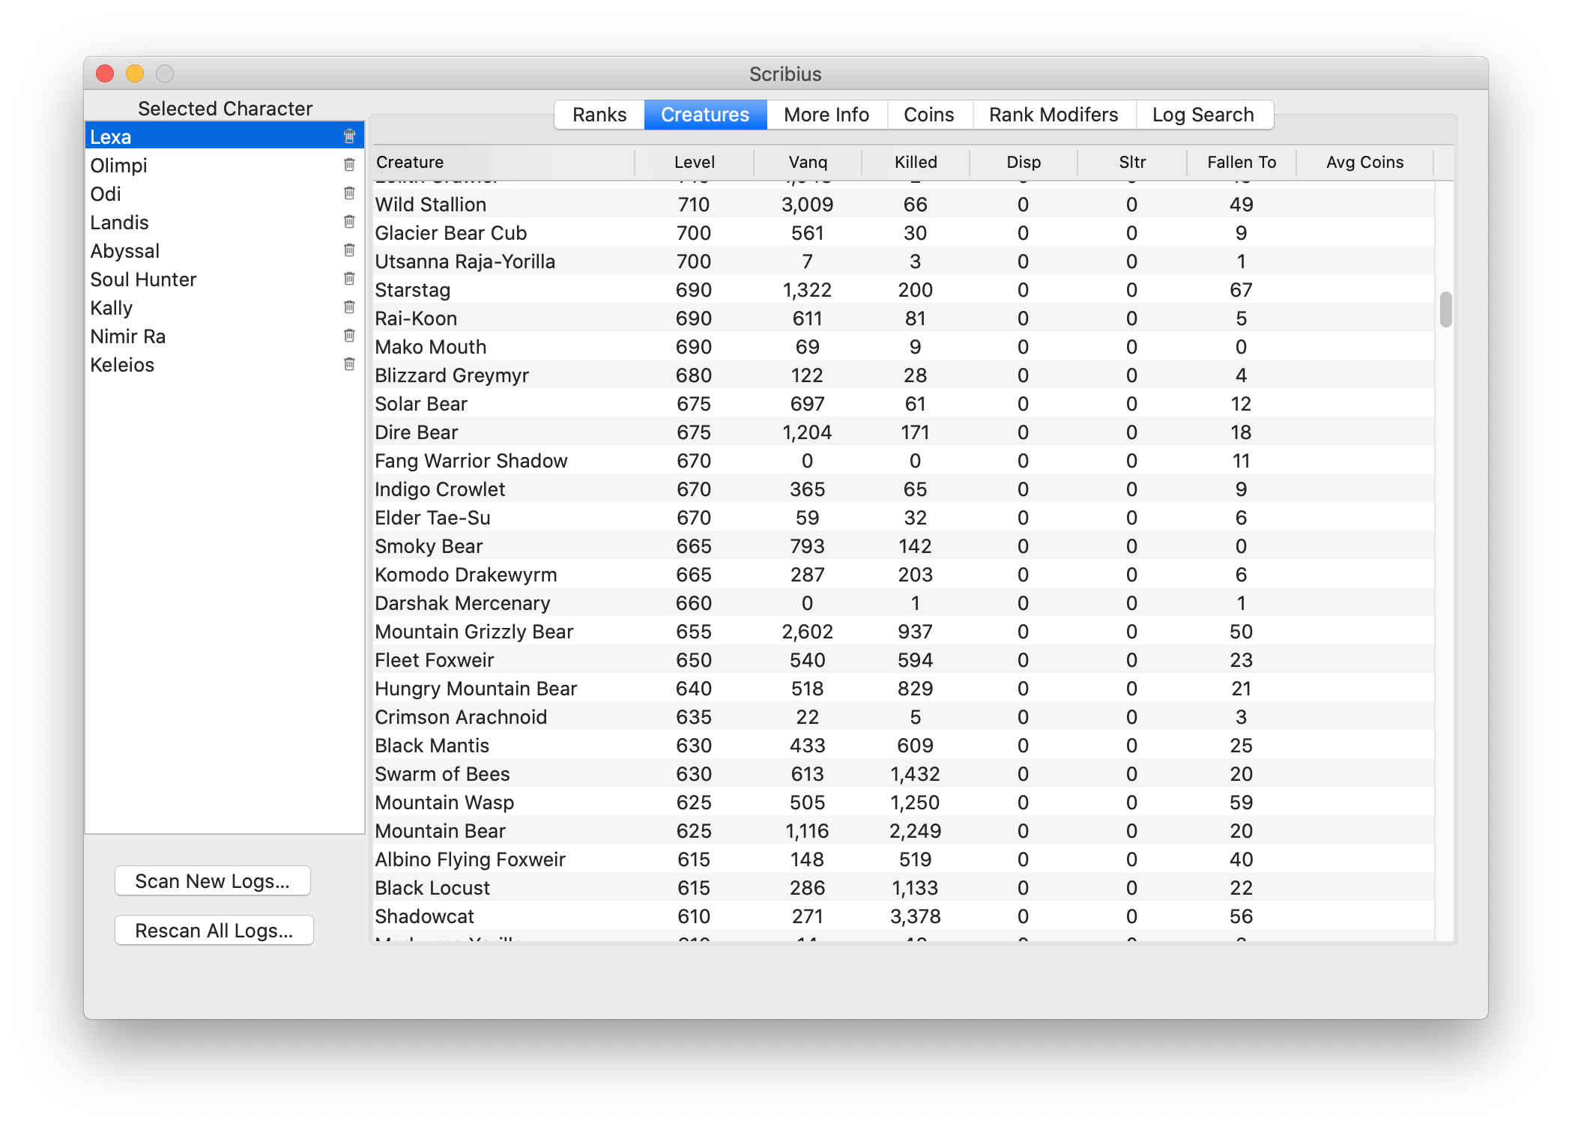Open the Log Search tab
The width and height of the screenshot is (1572, 1130).
1203,115
